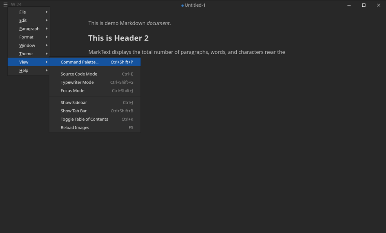Expand the Paragraph menu

click(x=29, y=28)
